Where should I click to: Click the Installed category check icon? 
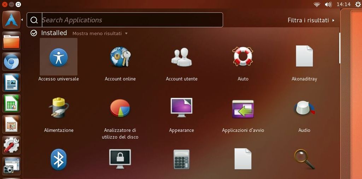point(34,33)
